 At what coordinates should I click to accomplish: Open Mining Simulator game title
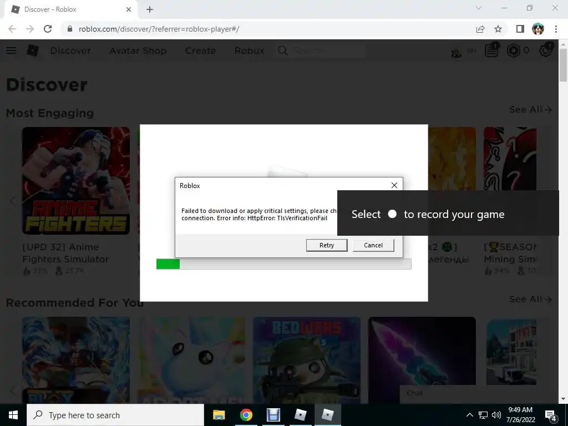tap(510, 253)
